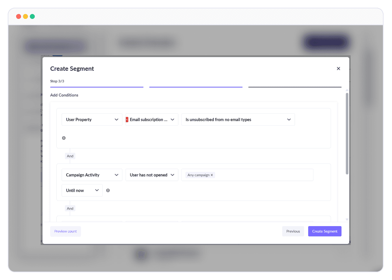Open the 'User has not opened' dropdown
The image size is (392, 280).
pyautogui.click(x=152, y=175)
